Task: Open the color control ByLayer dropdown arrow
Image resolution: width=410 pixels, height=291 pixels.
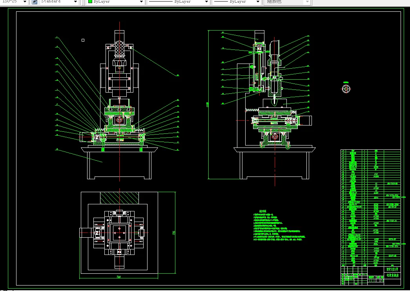Action: (141, 2)
